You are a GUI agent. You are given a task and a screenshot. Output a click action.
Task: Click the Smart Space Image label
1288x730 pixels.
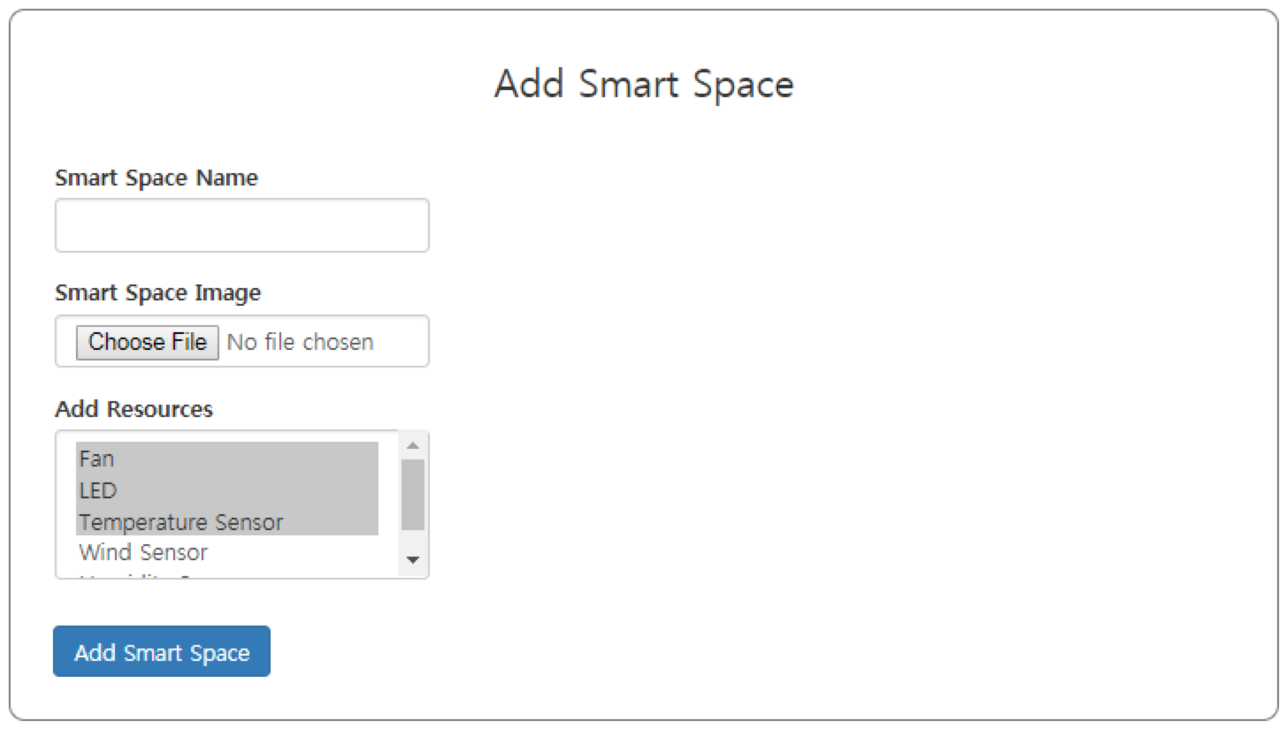[158, 293]
